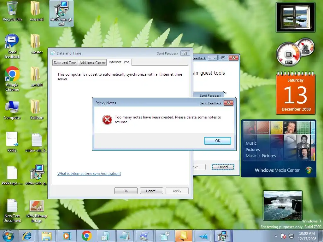
Task: Select the Google Chrome desktop shortcut
Action: tap(12, 79)
